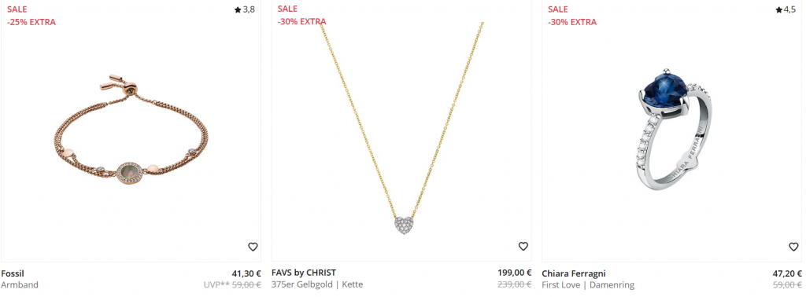Click the SALE label on the Chiara Ferragni ring
Viewport: 806px width, 297px height.
558,9
